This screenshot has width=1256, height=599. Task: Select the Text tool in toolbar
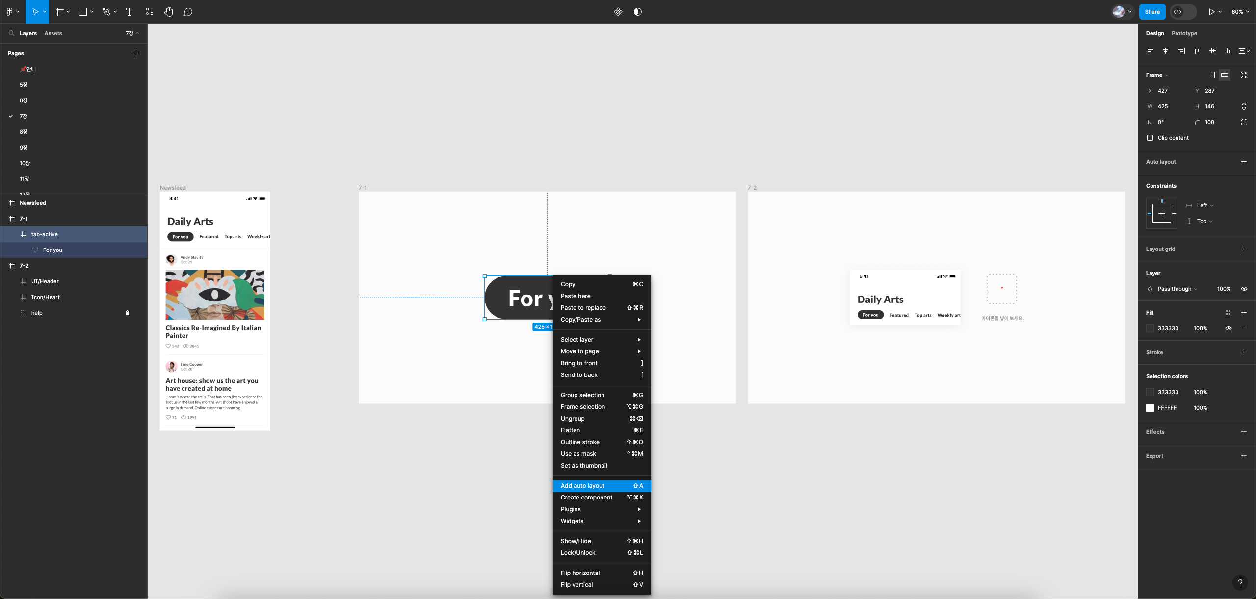tap(130, 12)
